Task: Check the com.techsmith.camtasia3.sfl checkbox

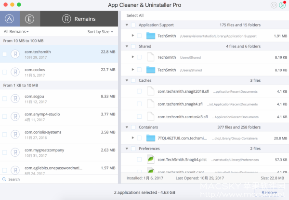Action: (x=139, y=117)
